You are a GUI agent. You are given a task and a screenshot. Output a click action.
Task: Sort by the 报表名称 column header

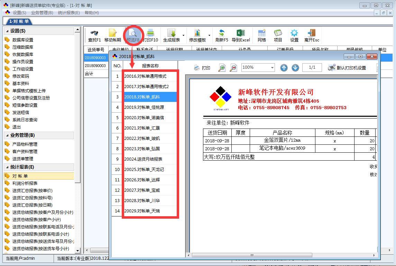point(150,66)
